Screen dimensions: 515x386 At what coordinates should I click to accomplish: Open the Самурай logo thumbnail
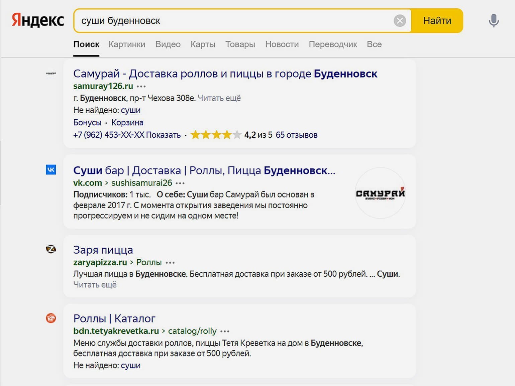click(x=380, y=193)
